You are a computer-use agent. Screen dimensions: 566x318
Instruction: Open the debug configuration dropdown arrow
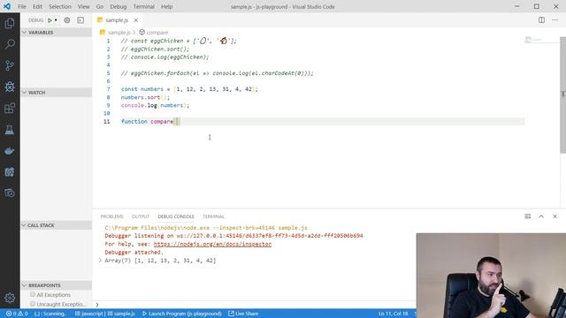coord(56,20)
